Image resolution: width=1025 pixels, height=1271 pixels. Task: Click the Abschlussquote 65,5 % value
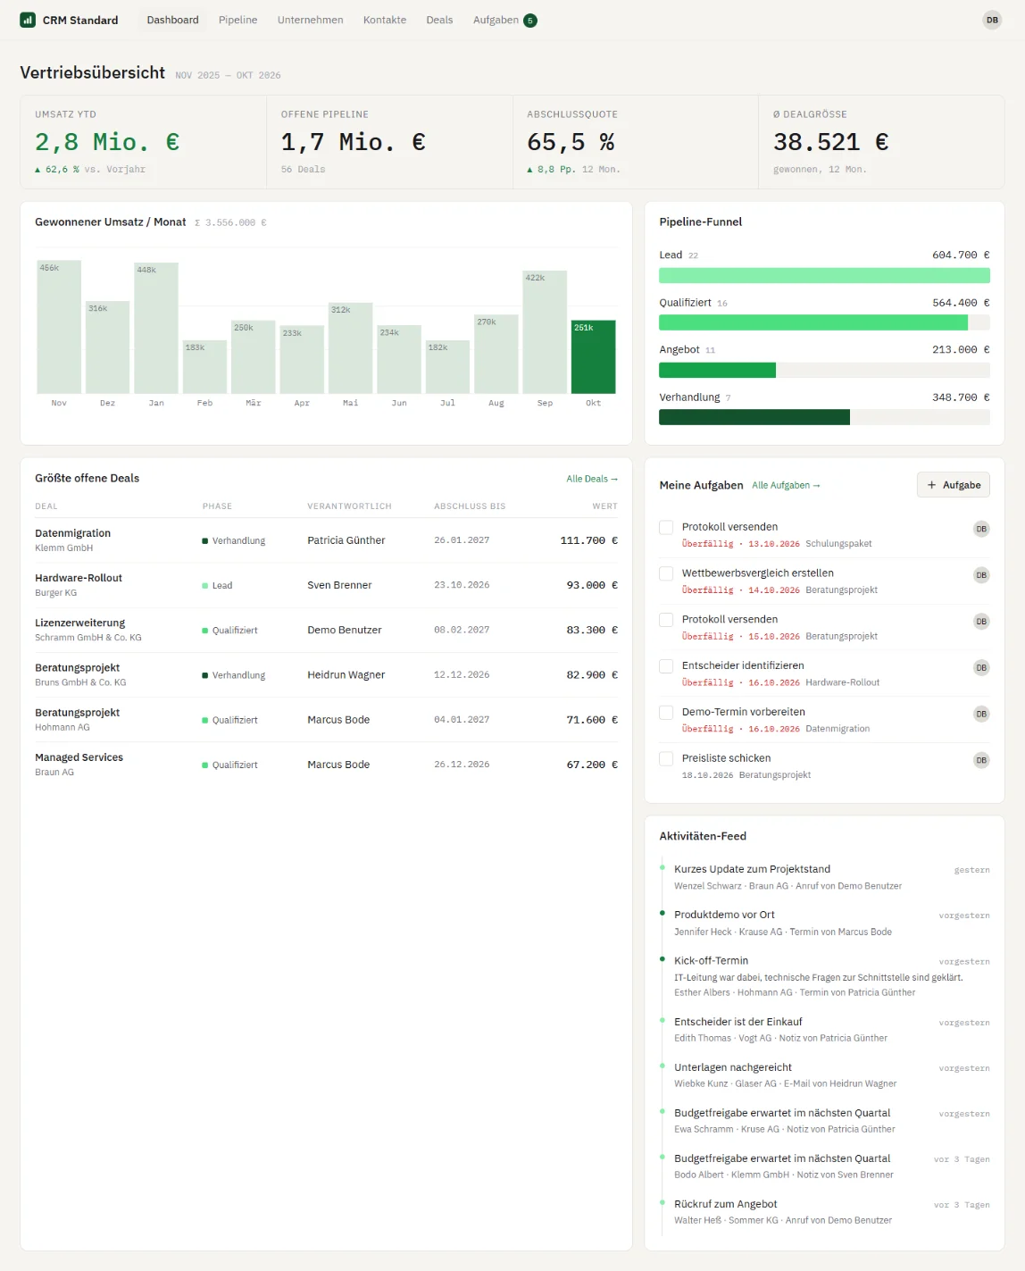[x=571, y=142]
